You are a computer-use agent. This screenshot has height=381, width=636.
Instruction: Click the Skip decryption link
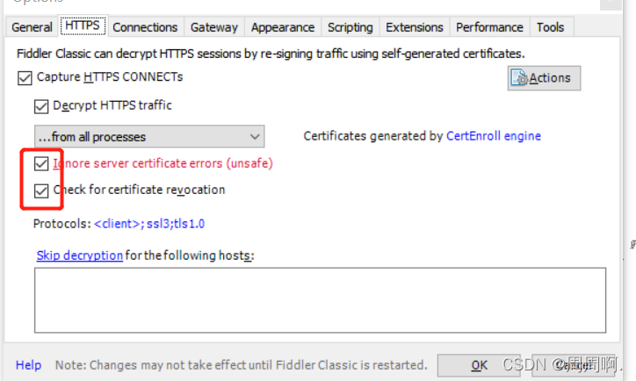79,255
